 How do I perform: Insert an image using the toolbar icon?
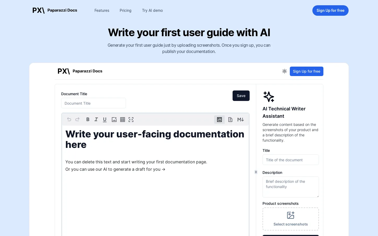(114, 120)
